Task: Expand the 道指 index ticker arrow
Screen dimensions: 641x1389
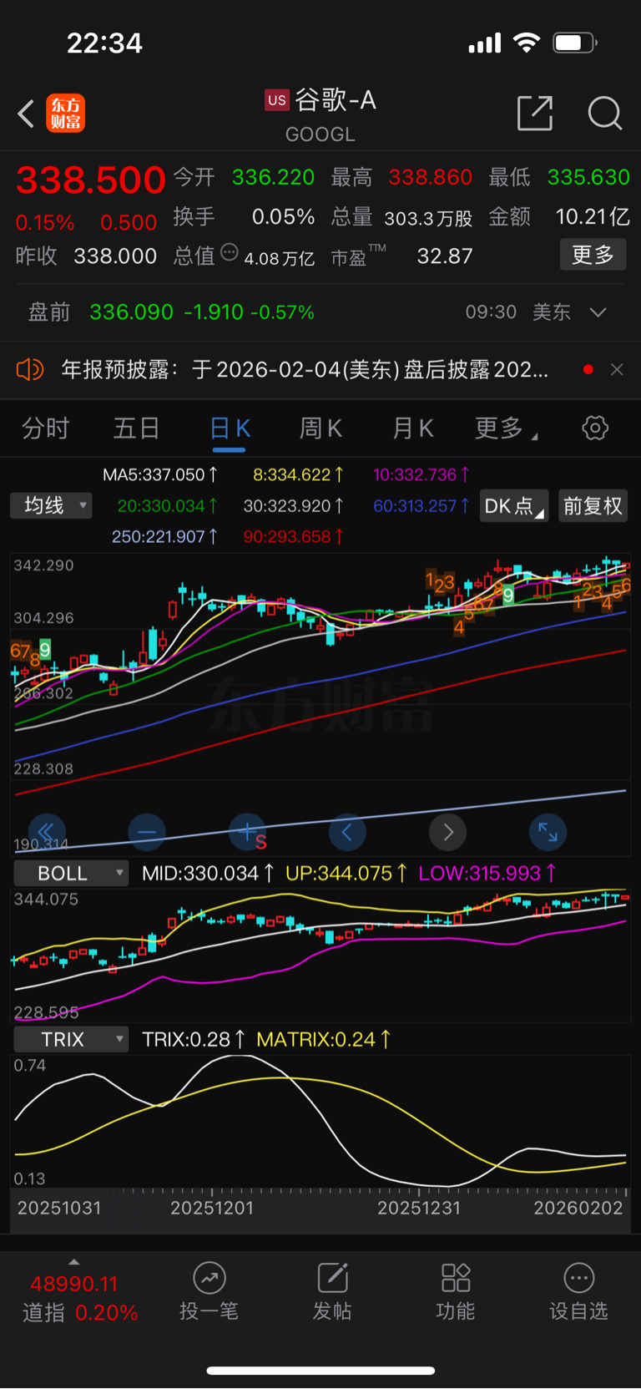Action: (x=74, y=1261)
